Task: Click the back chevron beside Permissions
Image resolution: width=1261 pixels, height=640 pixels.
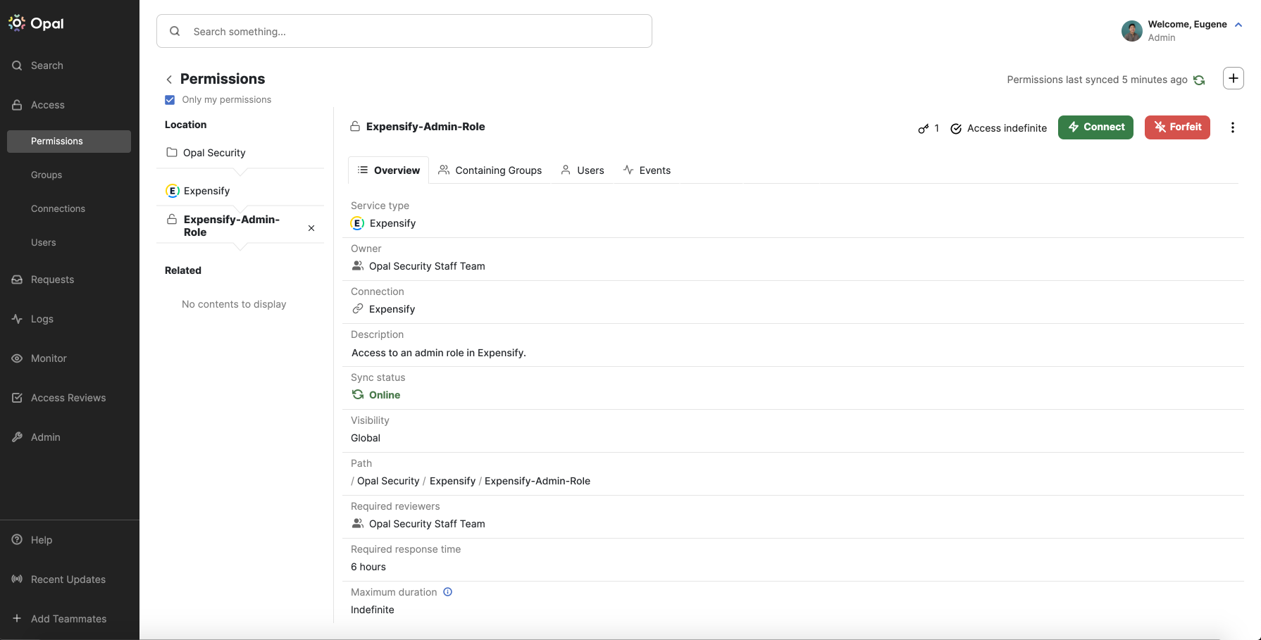Action: click(x=169, y=80)
